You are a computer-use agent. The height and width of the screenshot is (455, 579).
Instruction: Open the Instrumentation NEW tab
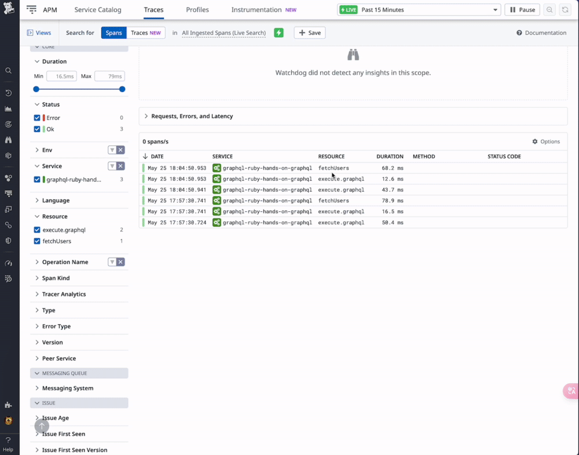point(263,10)
